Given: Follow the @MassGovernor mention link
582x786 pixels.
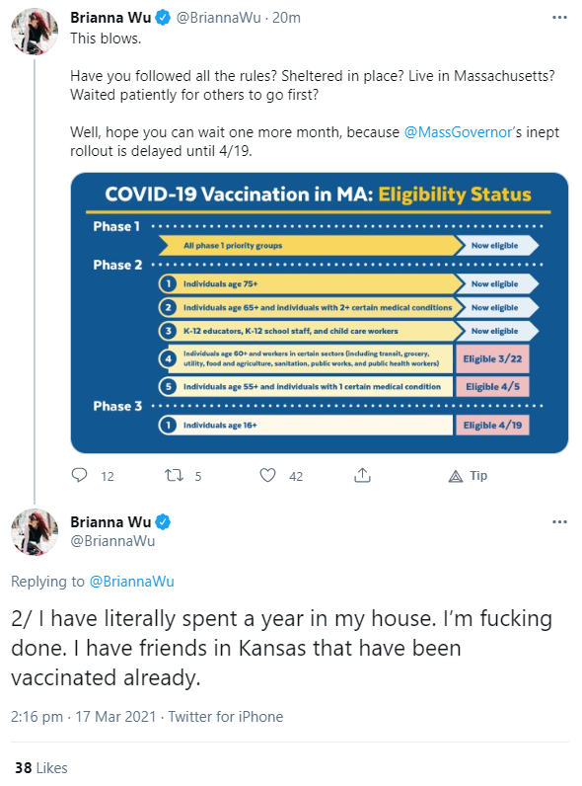Looking at the screenshot, I should pyautogui.click(x=458, y=132).
